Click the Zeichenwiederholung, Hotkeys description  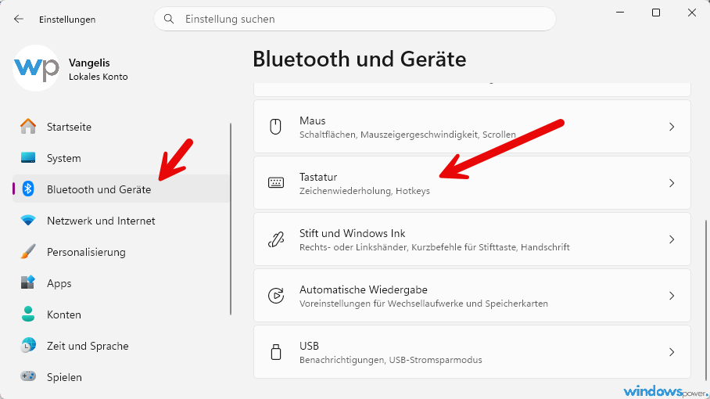364,191
